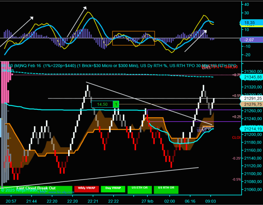263x205 pixels.
Task: Click the -20 oscillator scale label
Action: pos(247,55)
